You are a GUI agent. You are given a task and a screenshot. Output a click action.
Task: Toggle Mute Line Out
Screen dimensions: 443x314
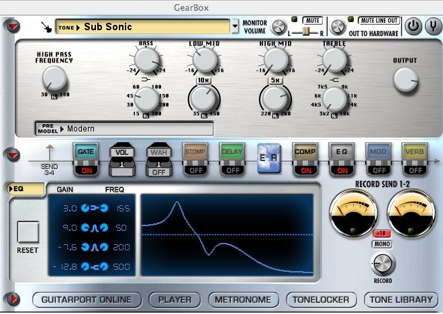pos(379,21)
